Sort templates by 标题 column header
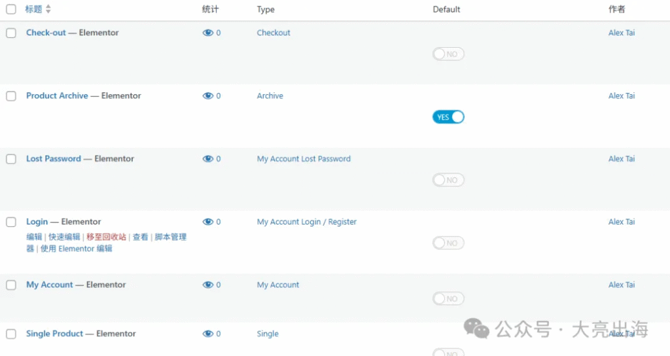This screenshot has height=356, width=670. (34, 9)
